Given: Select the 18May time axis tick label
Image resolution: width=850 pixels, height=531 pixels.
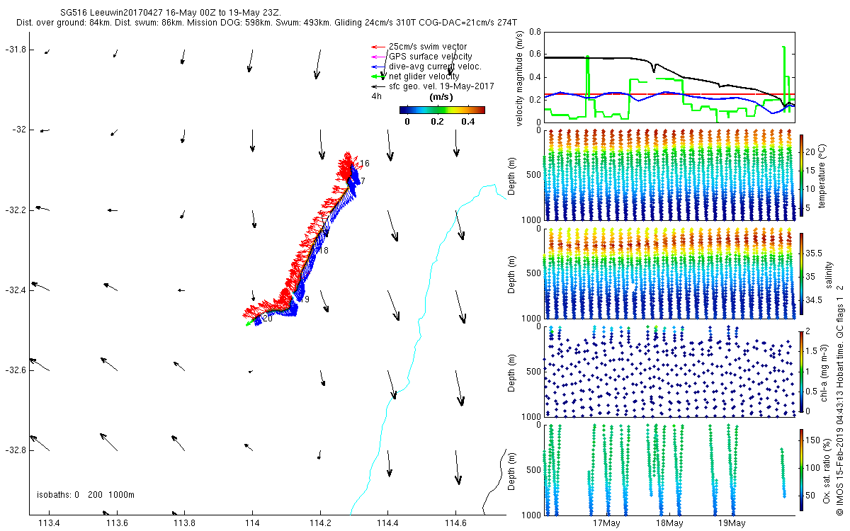Looking at the screenshot, I should coord(669,524).
